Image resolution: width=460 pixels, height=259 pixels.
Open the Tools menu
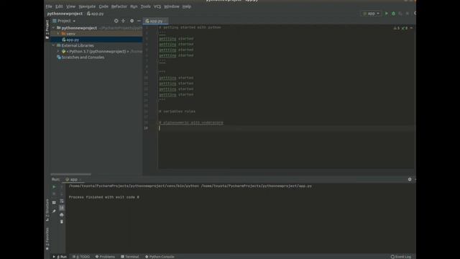tap(145, 6)
